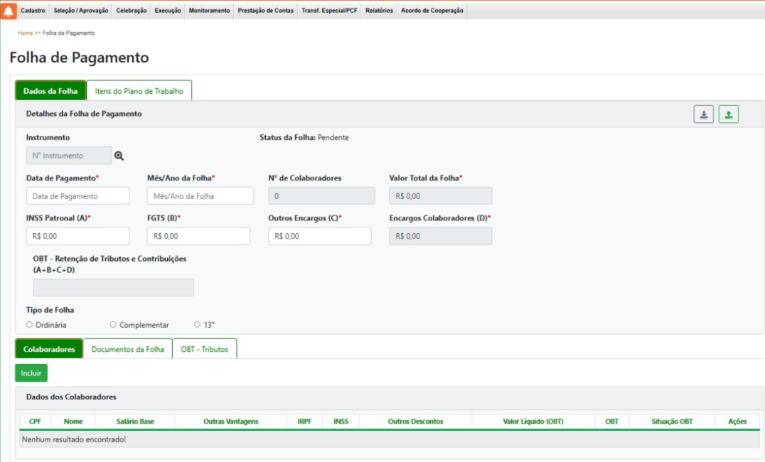This screenshot has width=765, height=462.
Task: Follow the Home breadcrumb link
Action: tap(25, 33)
